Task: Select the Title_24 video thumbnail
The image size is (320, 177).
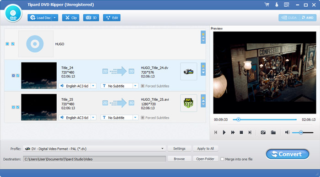Action: tap(39, 76)
